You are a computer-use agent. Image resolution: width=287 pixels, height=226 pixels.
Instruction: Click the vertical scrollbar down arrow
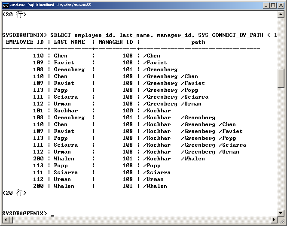281,213
